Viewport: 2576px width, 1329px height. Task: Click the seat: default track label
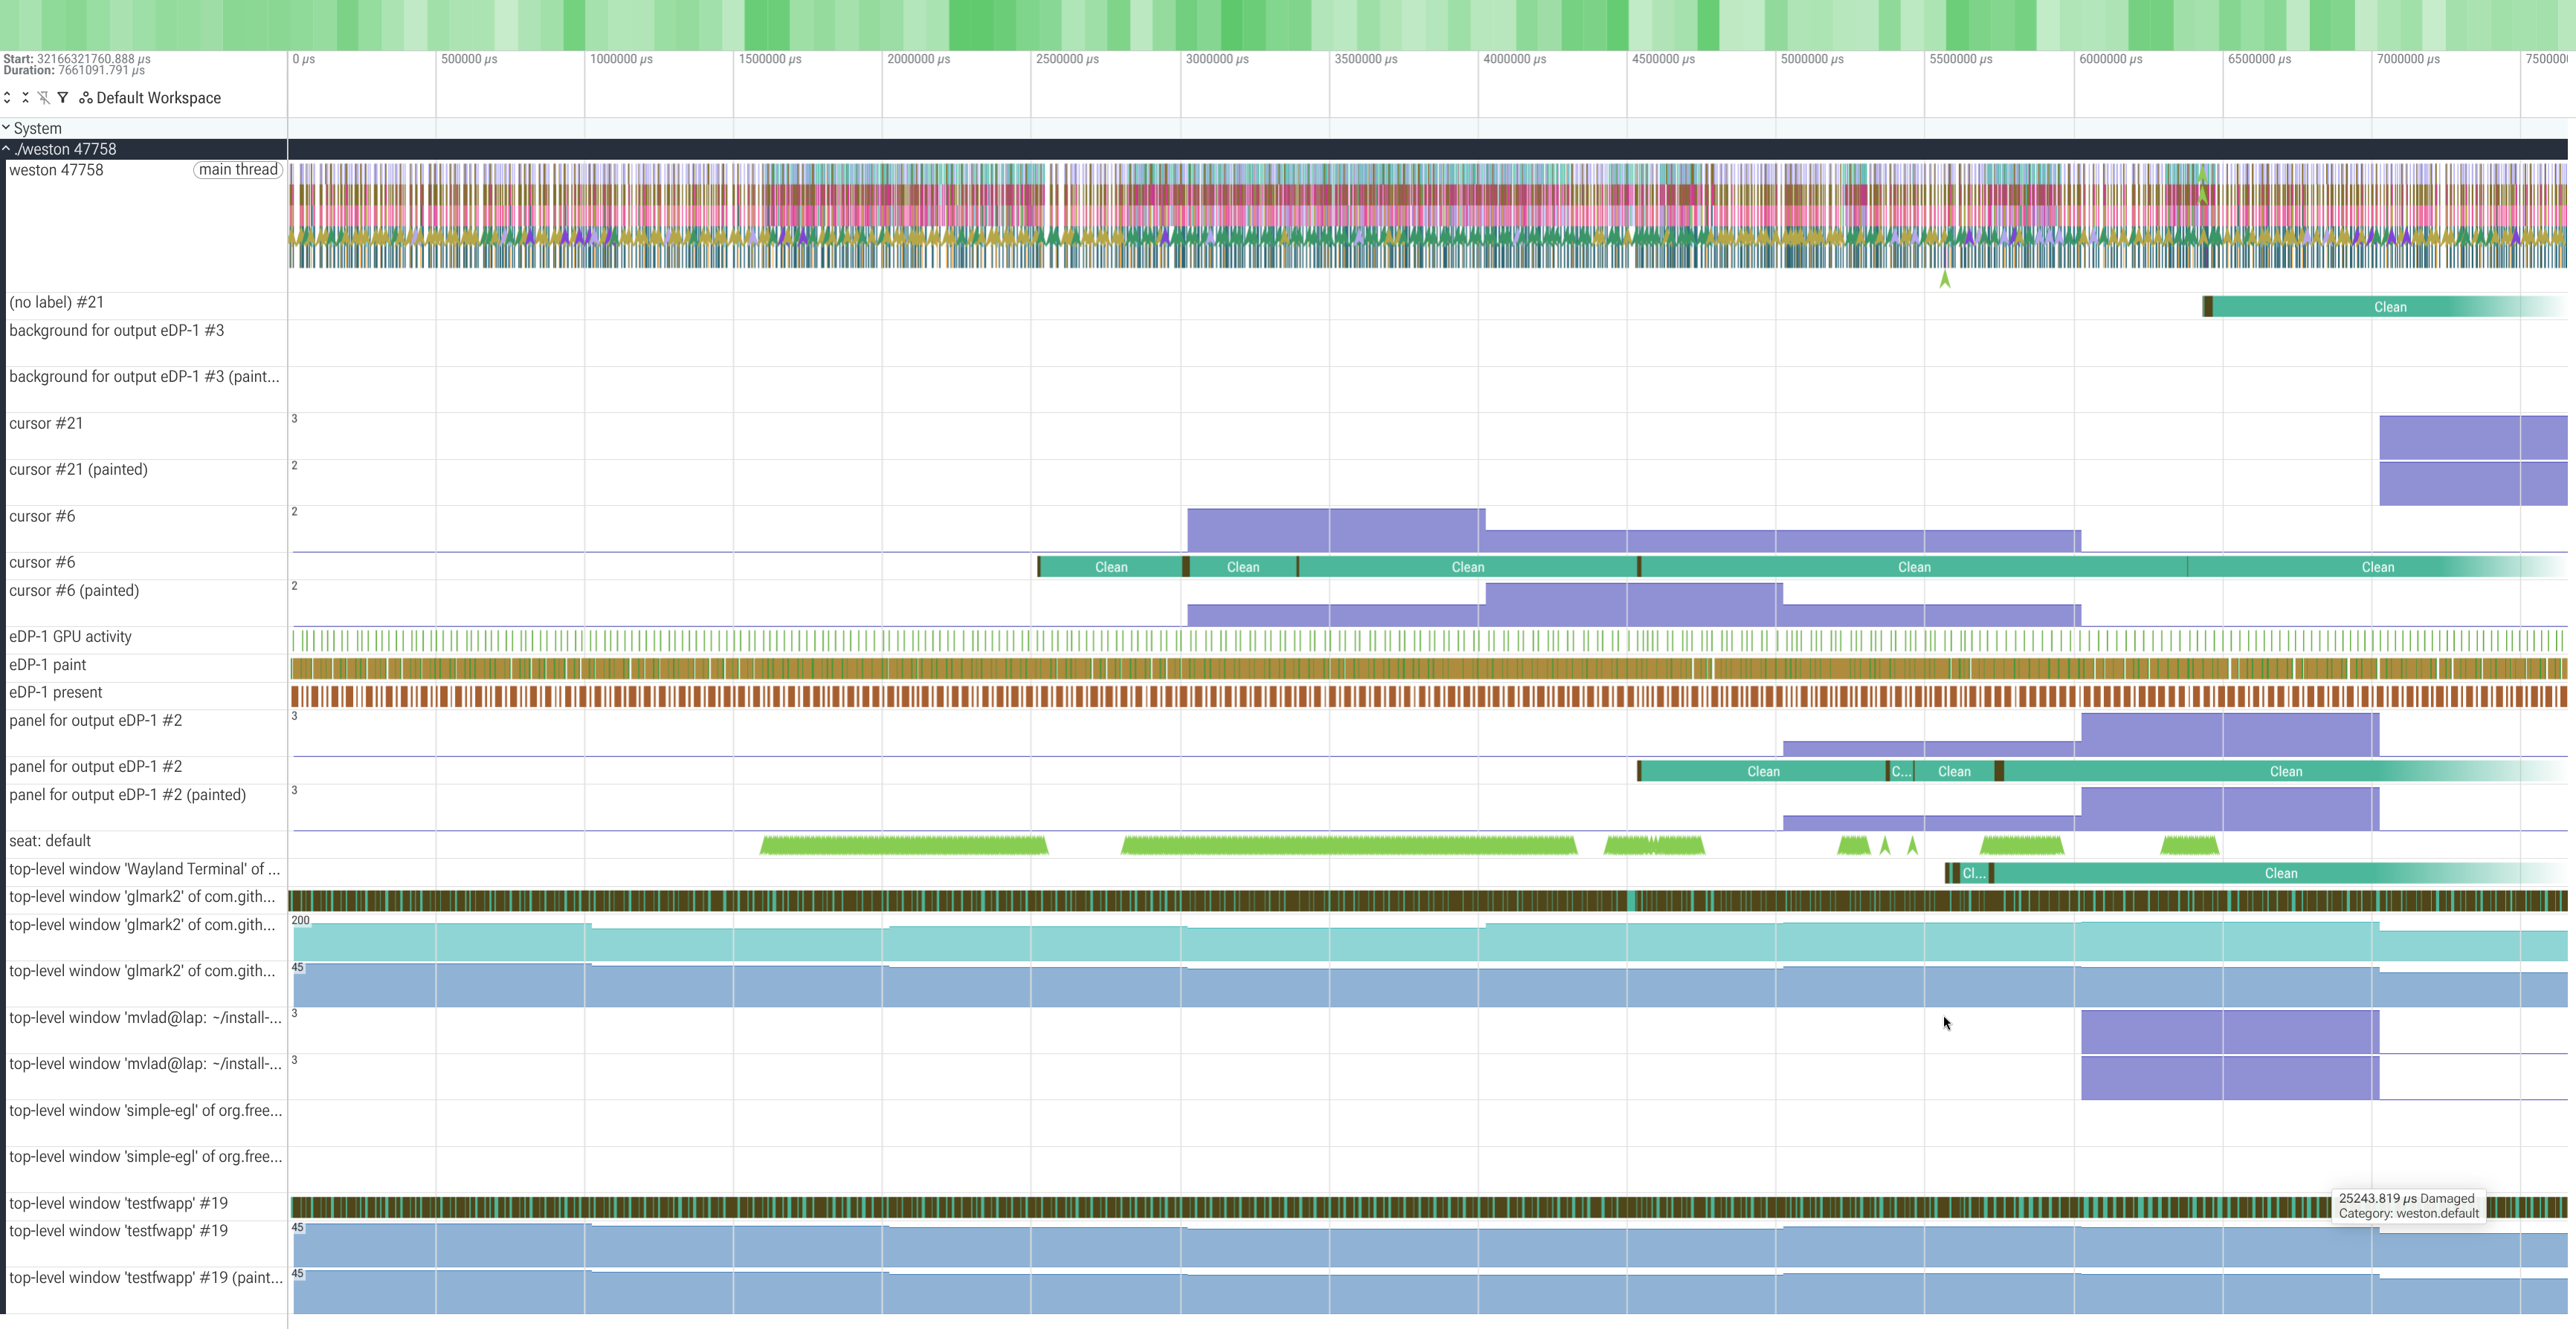(x=50, y=840)
